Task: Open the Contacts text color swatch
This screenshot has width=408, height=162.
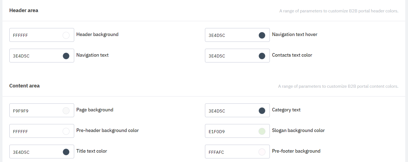Action: point(262,56)
